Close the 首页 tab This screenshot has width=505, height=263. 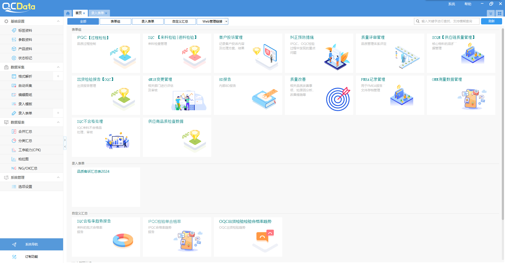84,13
